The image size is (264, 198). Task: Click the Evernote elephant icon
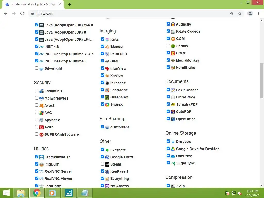107,150
